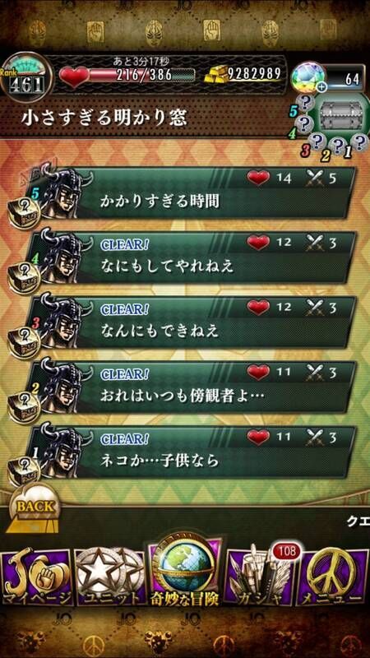Viewport: 370px width, 658px height.
Task: Tap the mystery reward box on quest 5
Action: (25, 213)
